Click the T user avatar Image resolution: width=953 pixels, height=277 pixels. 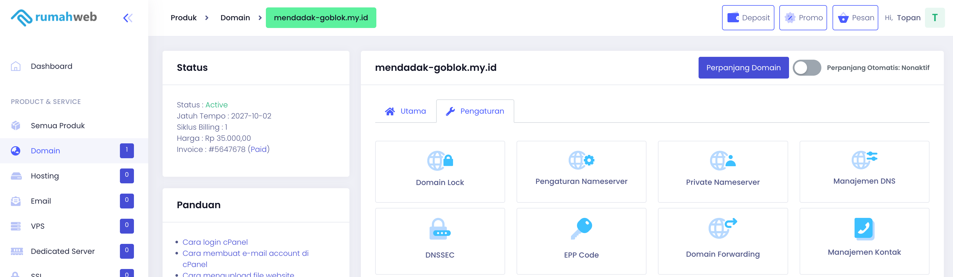point(934,17)
